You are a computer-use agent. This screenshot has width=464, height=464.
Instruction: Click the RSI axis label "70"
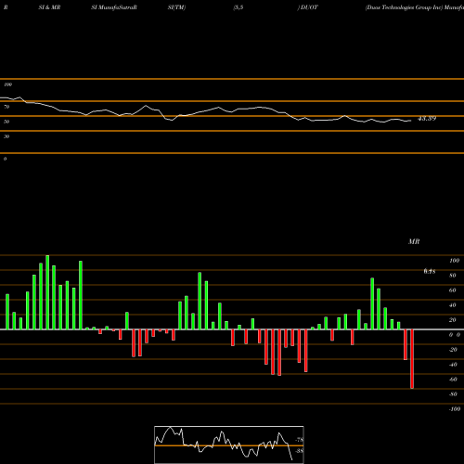tap(6, 107)
